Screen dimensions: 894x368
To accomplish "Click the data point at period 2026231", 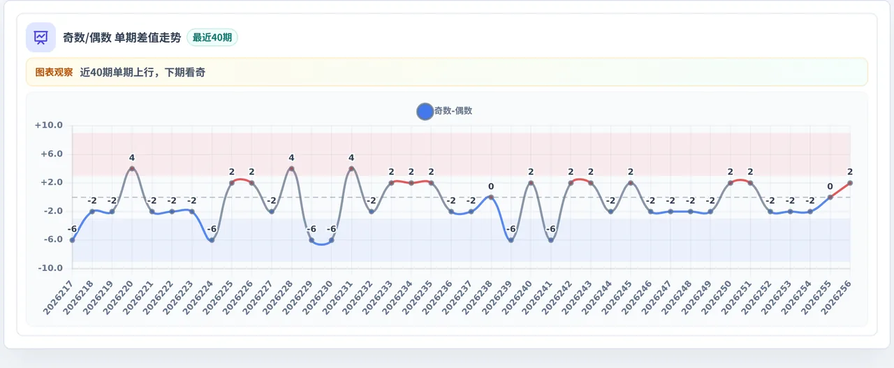I will point(351,169).
